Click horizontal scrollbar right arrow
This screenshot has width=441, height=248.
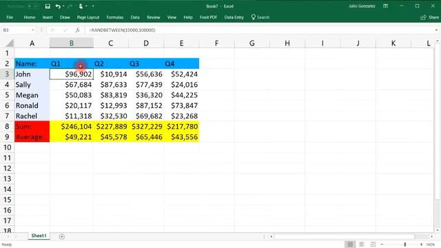[x=432, y=236]
